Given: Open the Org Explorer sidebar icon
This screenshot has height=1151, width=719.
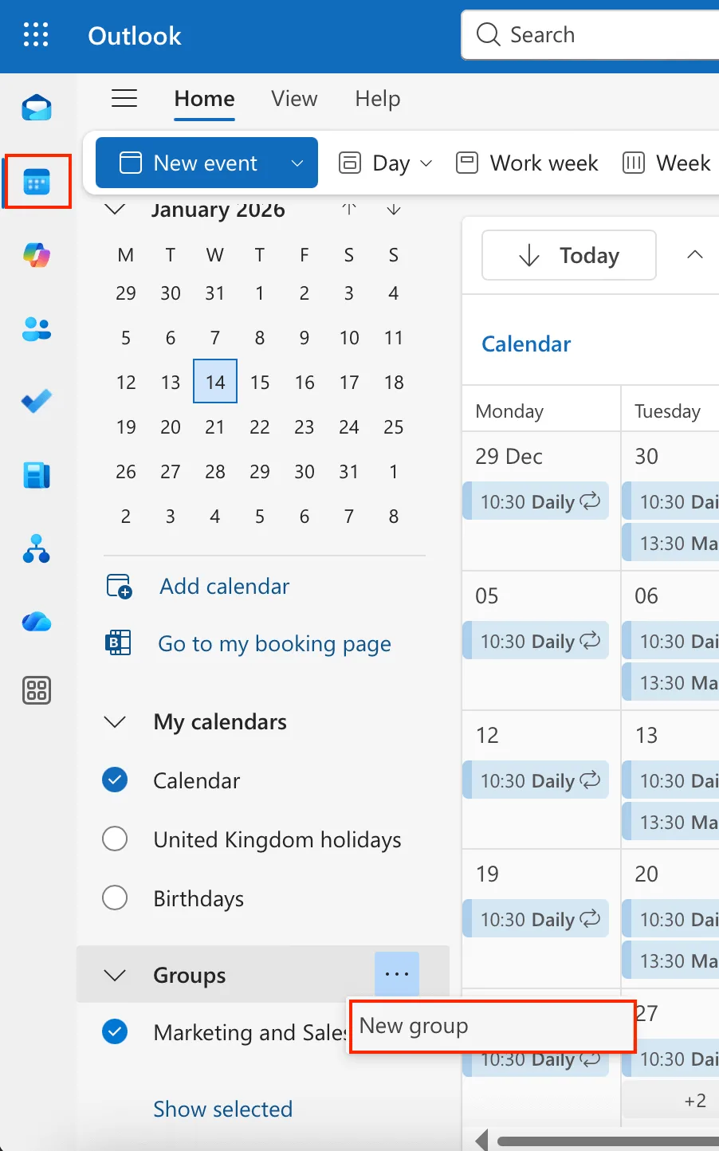Looking at the screenshot, I should click(36, 548).
